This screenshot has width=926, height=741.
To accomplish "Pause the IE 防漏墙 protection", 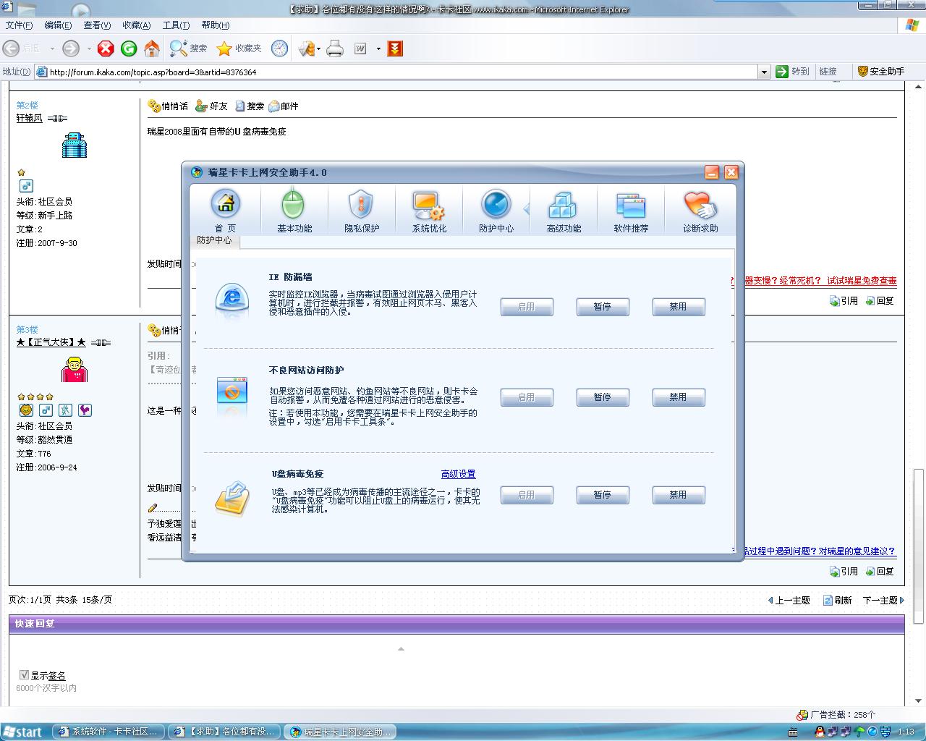I will click(x=603, y=307).
